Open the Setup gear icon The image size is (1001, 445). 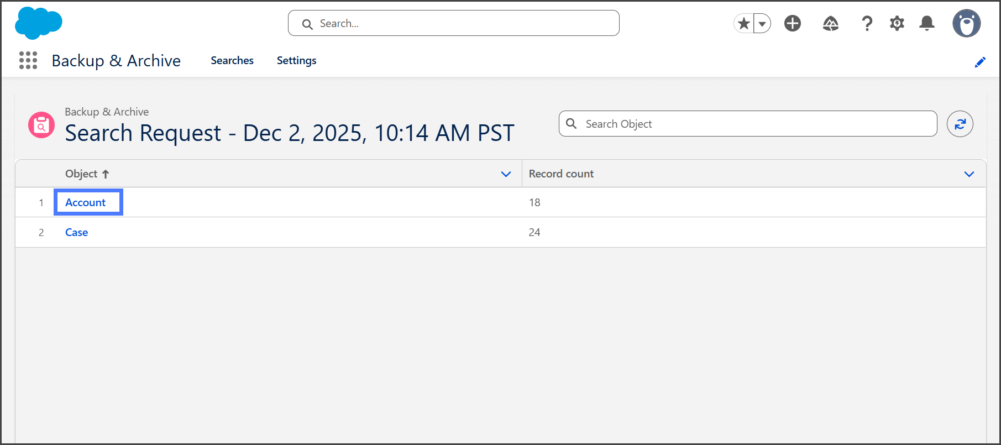[x=897, y=23]
